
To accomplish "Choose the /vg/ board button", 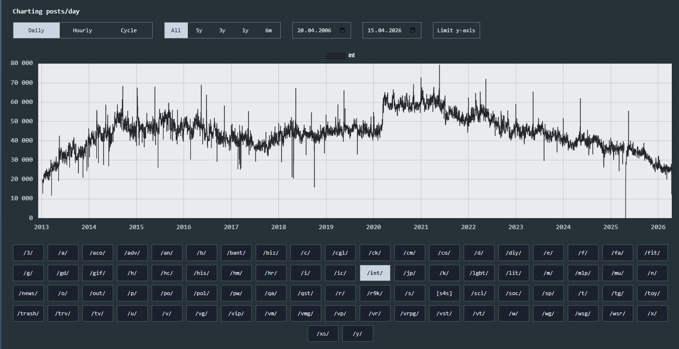I will pyautogui.click(x=202, y=313).
